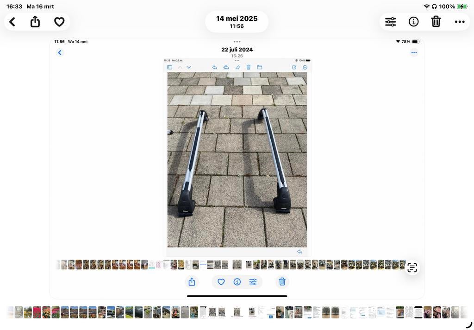Tap the Mail forward arrow in the screenshot
The width and height of the screenshot is (474, 330).
tap(237, 67)
